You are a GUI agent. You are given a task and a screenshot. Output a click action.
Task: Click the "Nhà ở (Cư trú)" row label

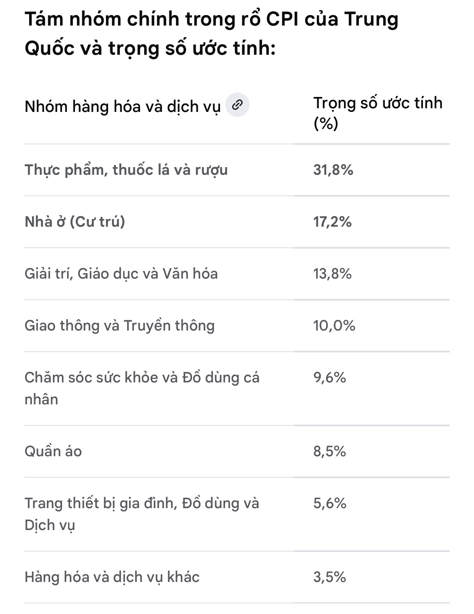[x=75, y=221]
